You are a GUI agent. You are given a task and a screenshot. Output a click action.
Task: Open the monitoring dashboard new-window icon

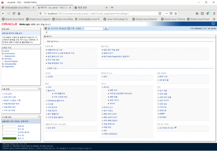click(x=175, y=127)
